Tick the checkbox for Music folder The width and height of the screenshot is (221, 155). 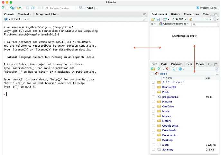point(153,111)
